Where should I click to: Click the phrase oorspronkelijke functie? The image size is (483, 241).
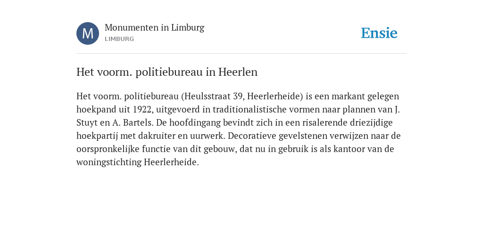click(x=122, y=149)
